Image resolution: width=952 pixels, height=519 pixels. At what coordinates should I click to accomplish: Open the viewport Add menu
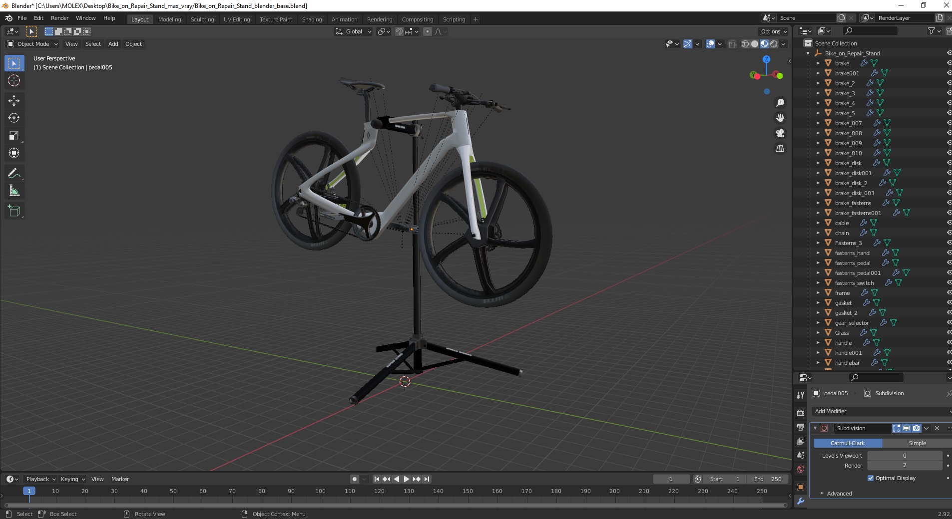coord(113,44)
